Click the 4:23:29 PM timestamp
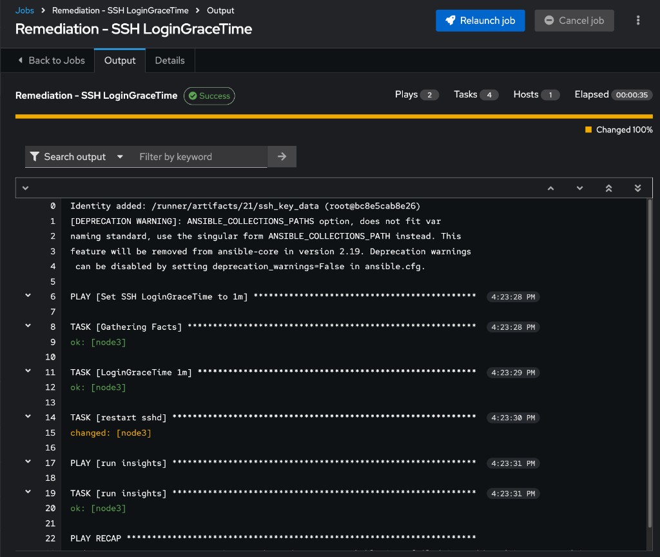Viewport: 660px width, 557px height. (x=512, y=373)
